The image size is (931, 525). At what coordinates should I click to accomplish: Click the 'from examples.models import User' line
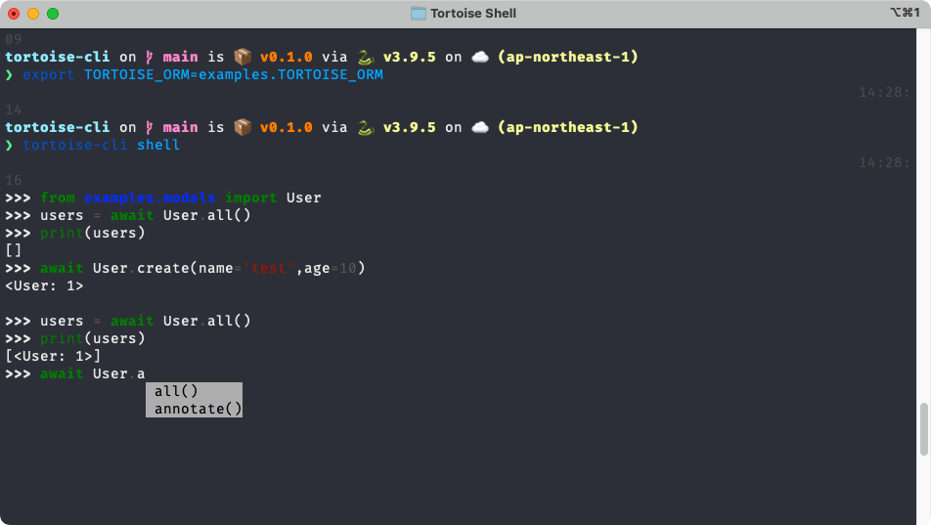pyautogui.click(x=181, y=197)
